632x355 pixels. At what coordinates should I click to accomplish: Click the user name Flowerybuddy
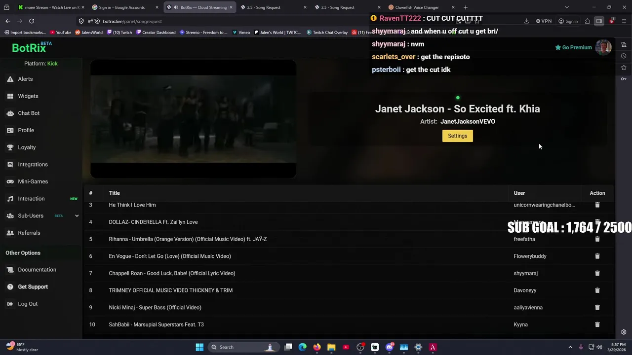pyautogui.click(x=530, y=256)
